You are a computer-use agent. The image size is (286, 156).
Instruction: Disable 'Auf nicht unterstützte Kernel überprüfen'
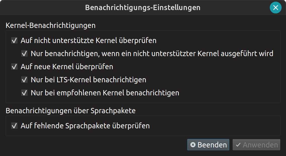[14, 40]
